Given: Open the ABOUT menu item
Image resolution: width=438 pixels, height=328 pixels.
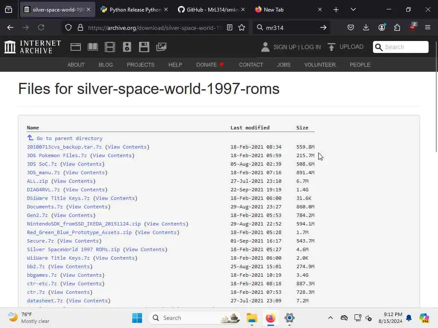Looking at the screenshot, I should point(76,65).
